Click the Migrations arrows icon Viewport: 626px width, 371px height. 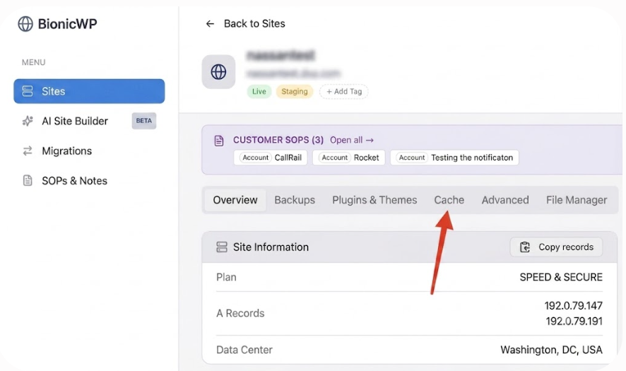pos(28,151)
